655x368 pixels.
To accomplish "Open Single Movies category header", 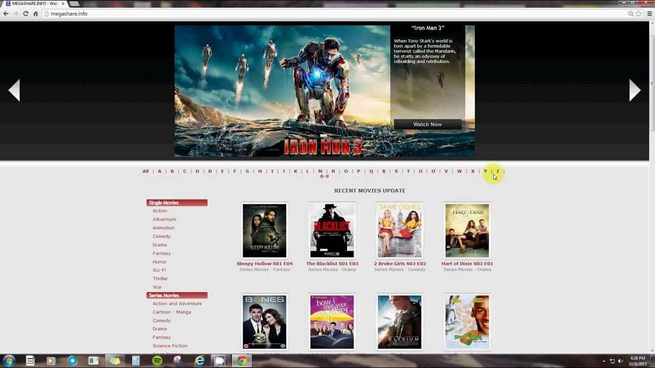I will pos(177,203).
